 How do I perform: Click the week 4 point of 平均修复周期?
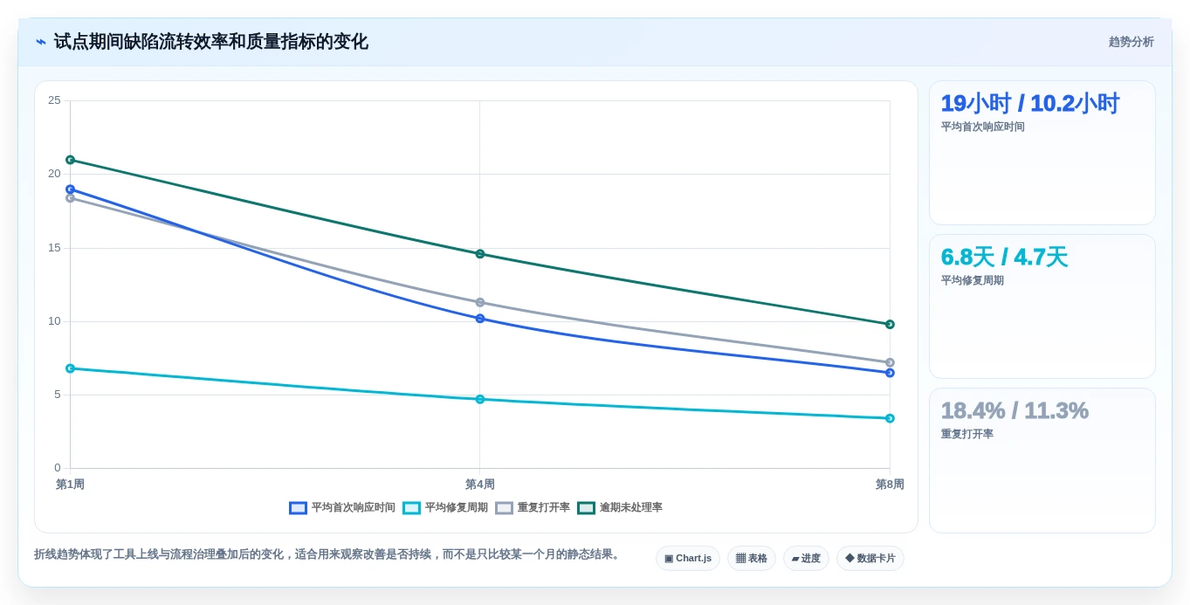coord(480,399)
